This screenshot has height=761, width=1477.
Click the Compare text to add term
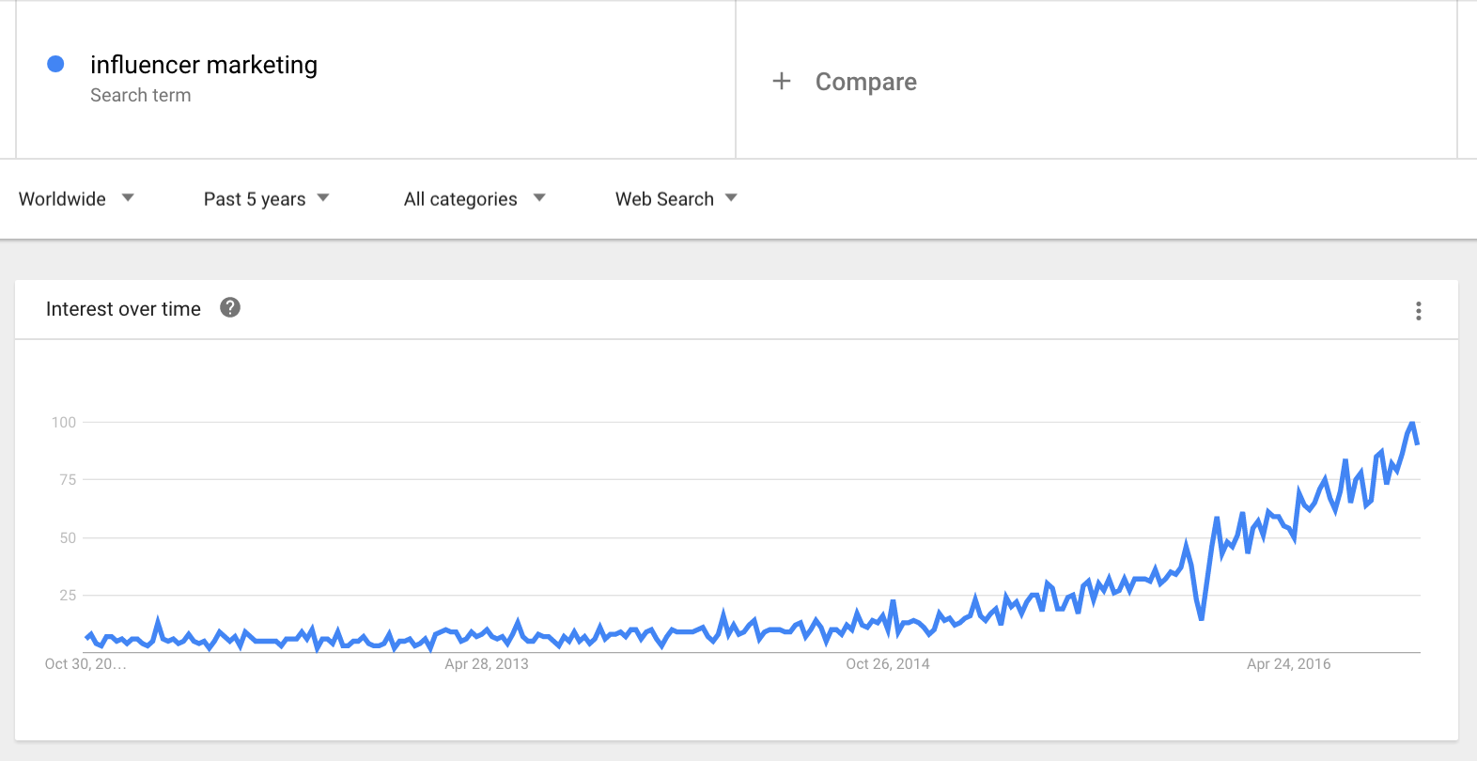[x=865, y=82]
